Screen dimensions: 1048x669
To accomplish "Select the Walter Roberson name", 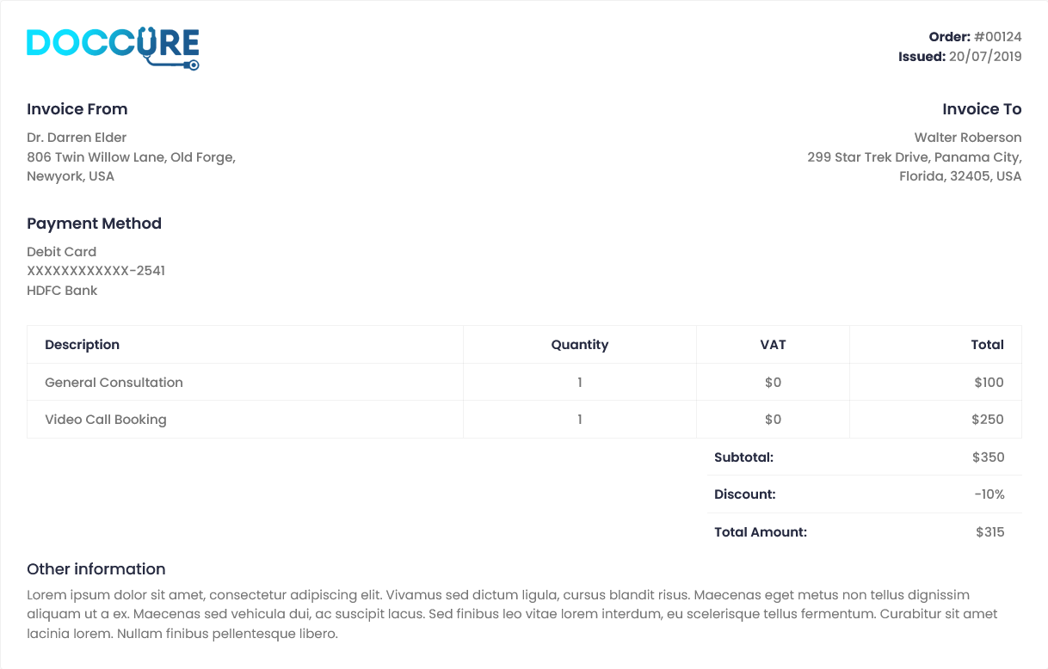I will coord(968,138).
